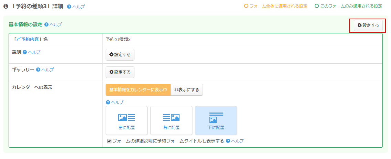Select the 左に配置 image layout
The height and width of the screenshot is (159, 391).
pos(127,120)
